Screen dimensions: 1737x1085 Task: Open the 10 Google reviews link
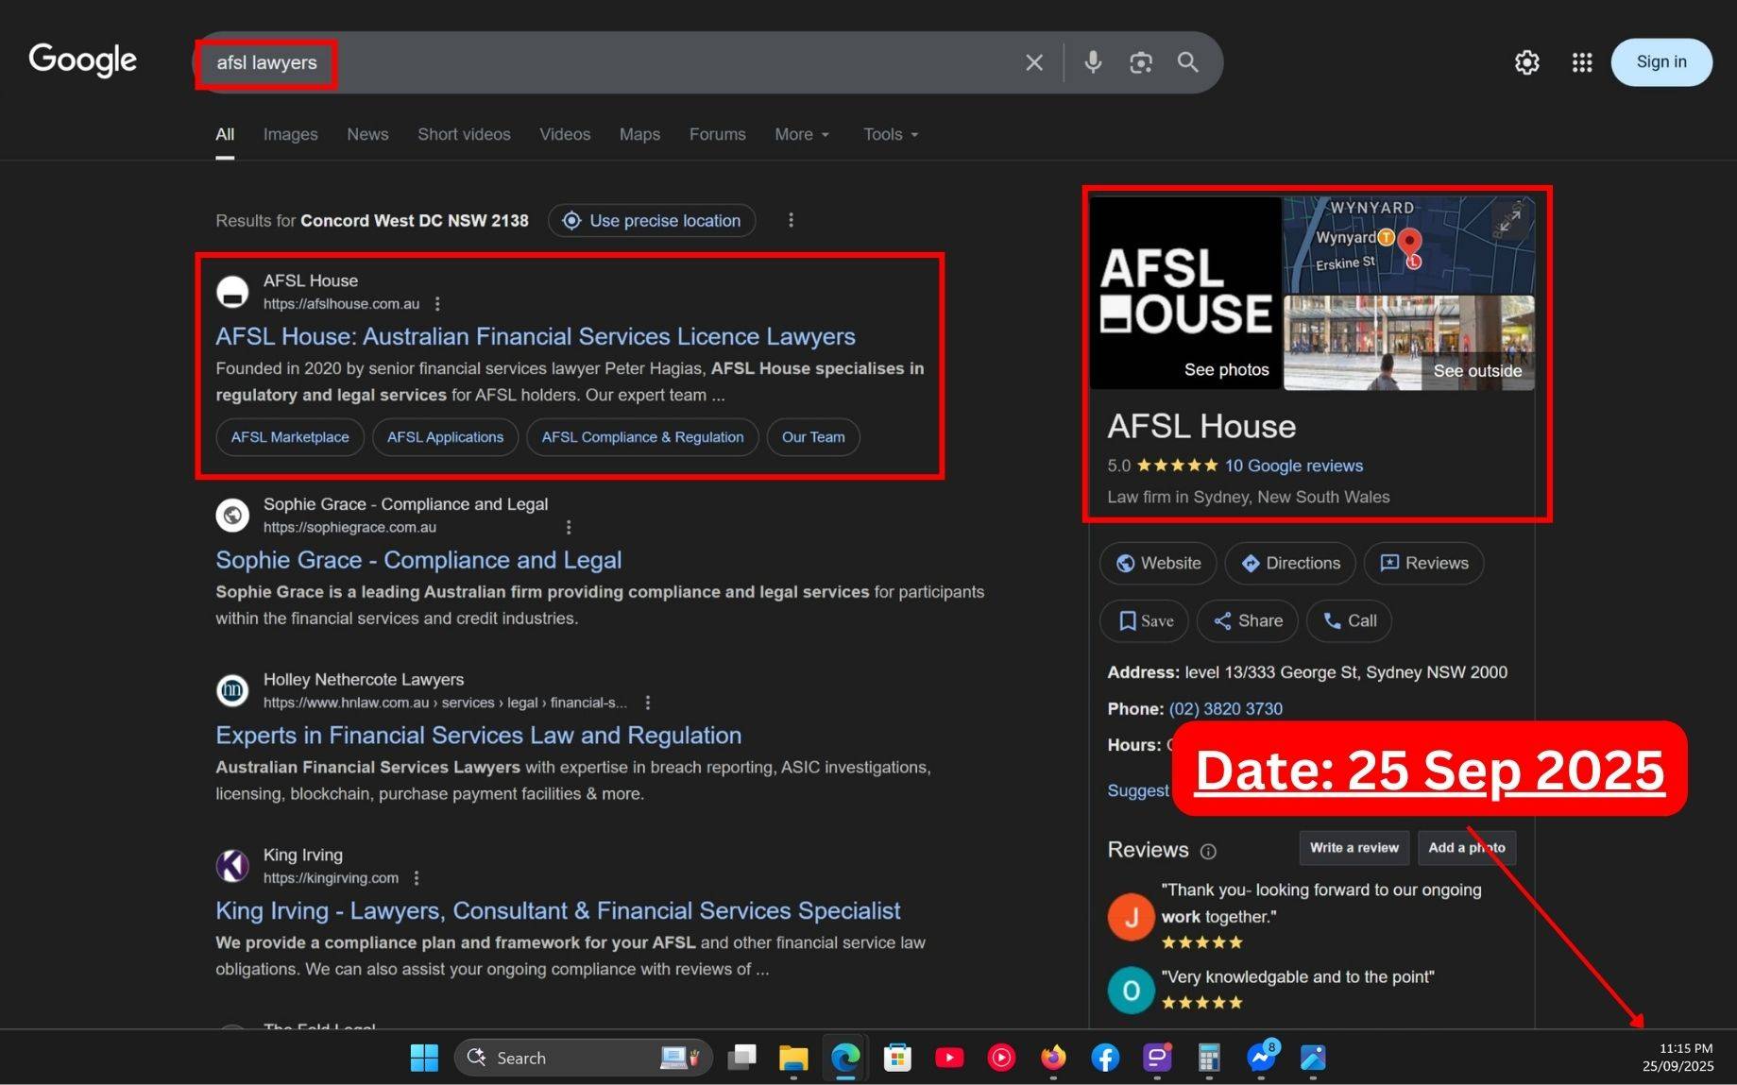(1293, 466)
